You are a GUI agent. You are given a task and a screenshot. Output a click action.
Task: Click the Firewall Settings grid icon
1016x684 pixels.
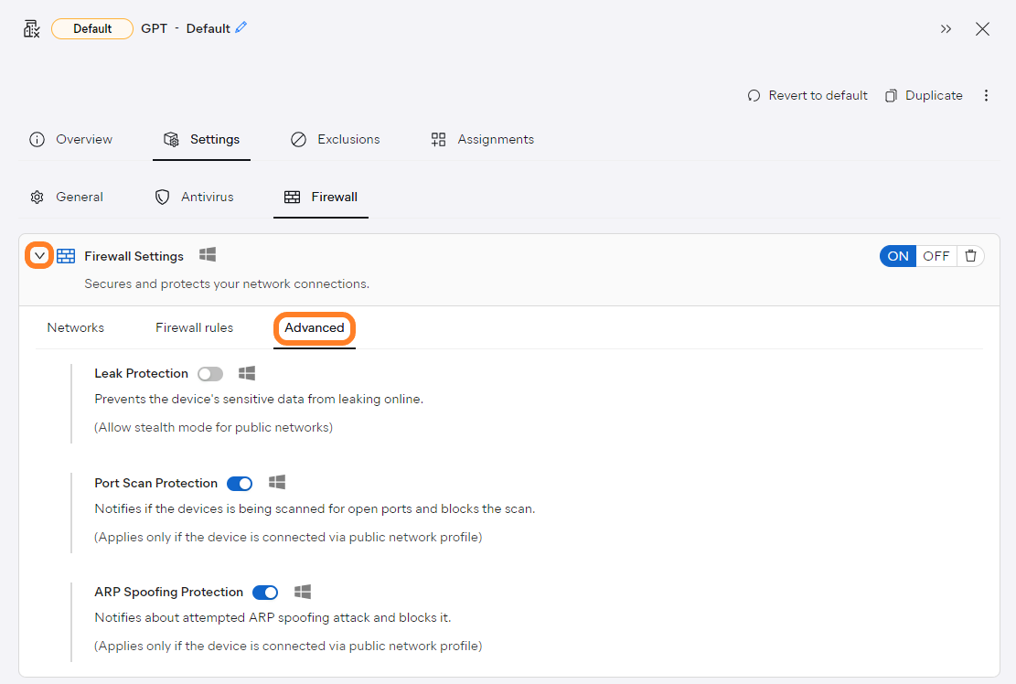tap(66, 256)
